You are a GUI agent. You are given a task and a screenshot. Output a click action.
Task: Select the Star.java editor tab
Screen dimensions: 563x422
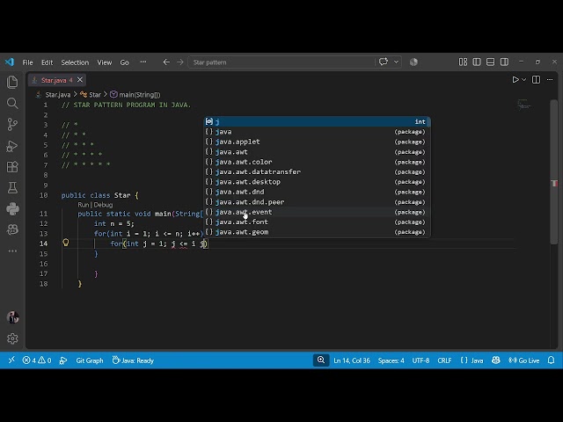click(56, 80)
